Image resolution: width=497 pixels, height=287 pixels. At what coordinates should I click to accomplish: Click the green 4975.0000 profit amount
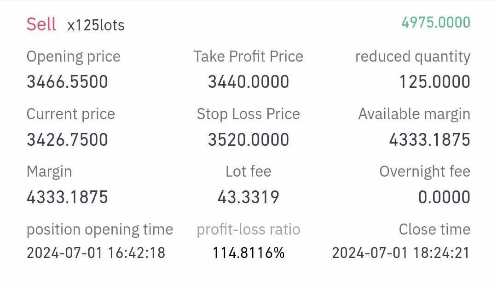pyautogui.click(x=436, y=23)
